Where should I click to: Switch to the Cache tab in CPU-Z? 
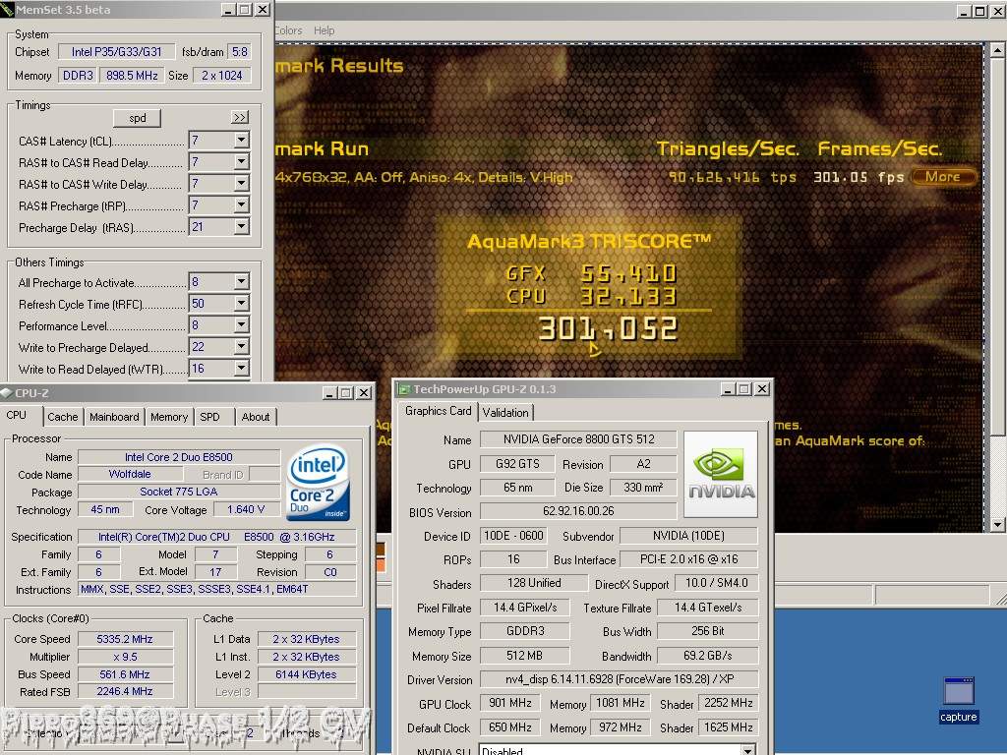point(62,417)
